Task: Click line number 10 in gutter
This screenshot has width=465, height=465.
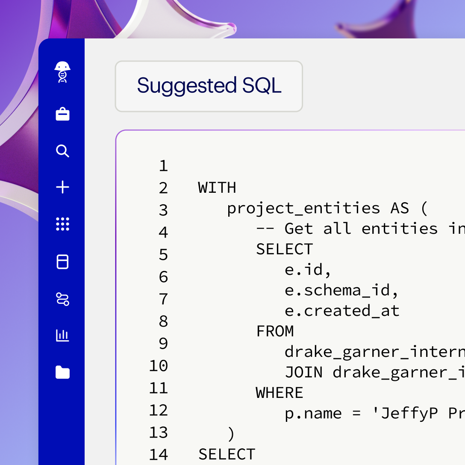Action: (159, 366)
